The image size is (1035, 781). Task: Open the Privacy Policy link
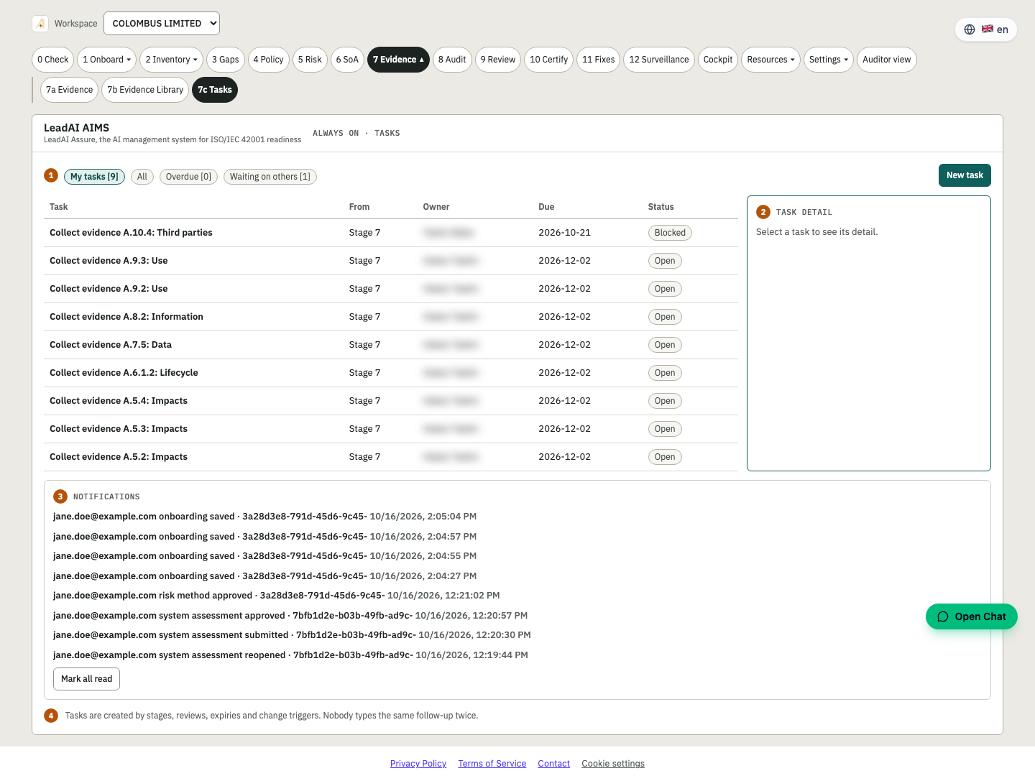418,764
